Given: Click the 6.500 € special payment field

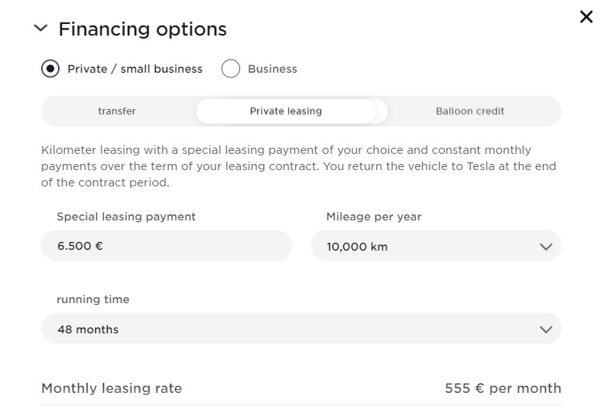Looking at the screenshot, I should (166, 247).
